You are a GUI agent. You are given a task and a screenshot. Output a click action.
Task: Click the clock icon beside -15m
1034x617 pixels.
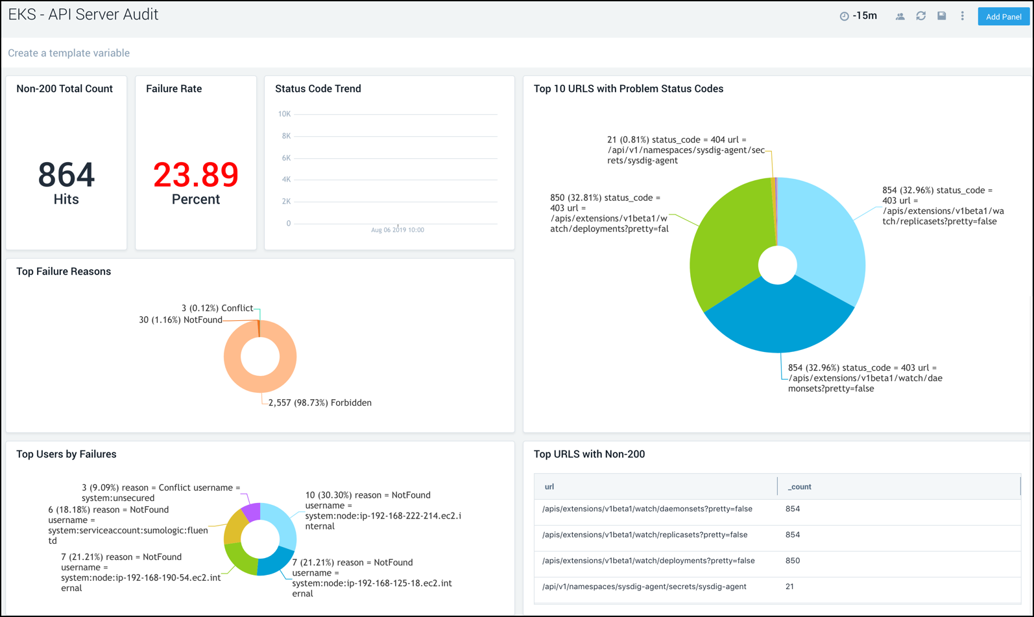(844, 16)
